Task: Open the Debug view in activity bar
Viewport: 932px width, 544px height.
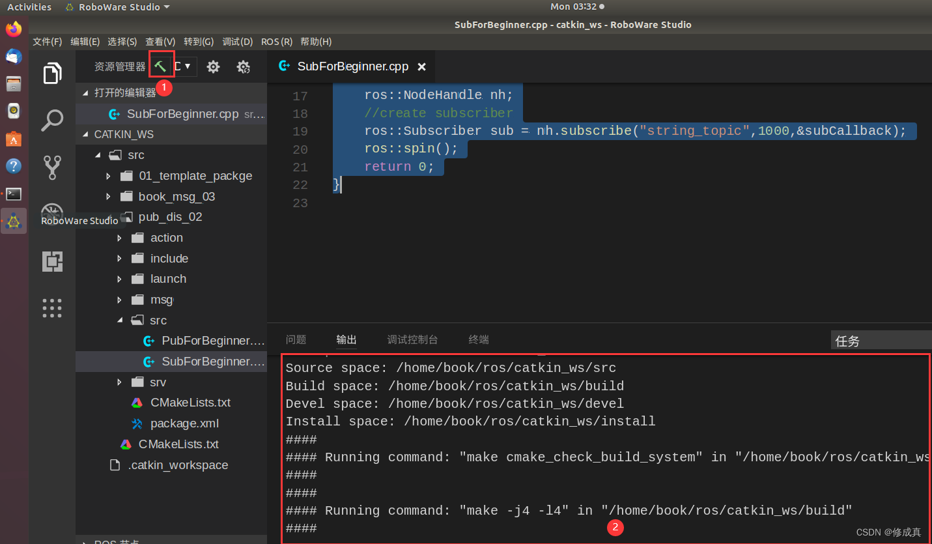Action: 52,214
